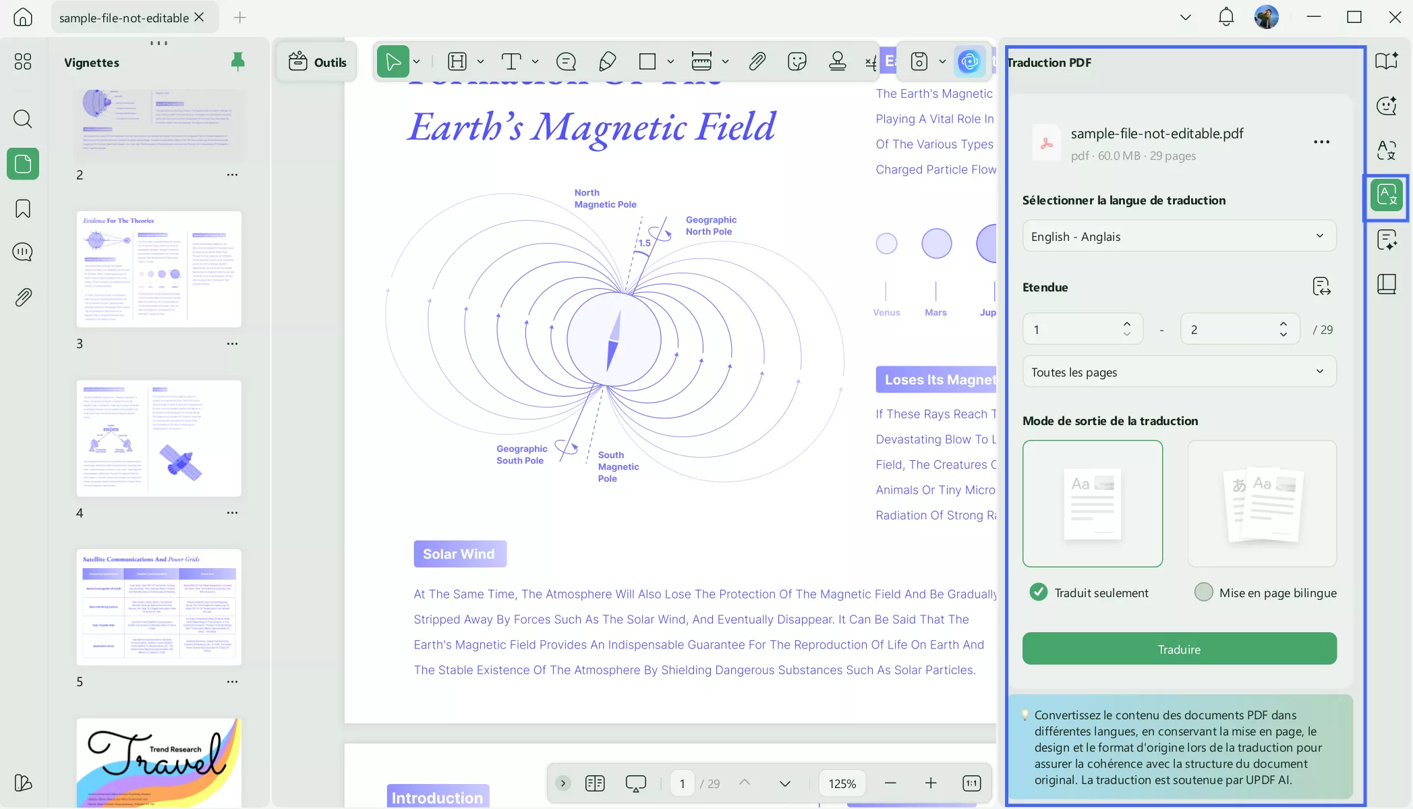Viewport: 1413px width, 809px height.
Task: Select the stamp tool
Action: 838,62
